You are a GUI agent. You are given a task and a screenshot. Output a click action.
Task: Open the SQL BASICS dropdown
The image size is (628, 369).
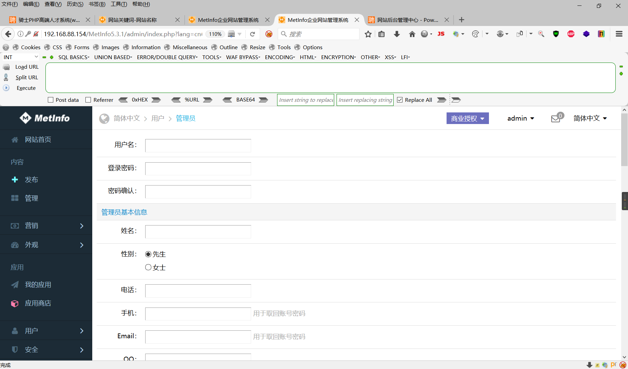click(73, 57)
